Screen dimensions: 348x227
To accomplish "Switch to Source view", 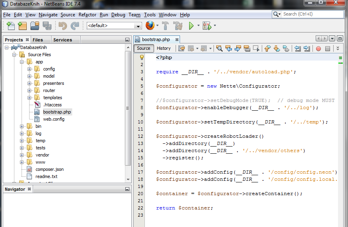I will (x=144, y=48).
